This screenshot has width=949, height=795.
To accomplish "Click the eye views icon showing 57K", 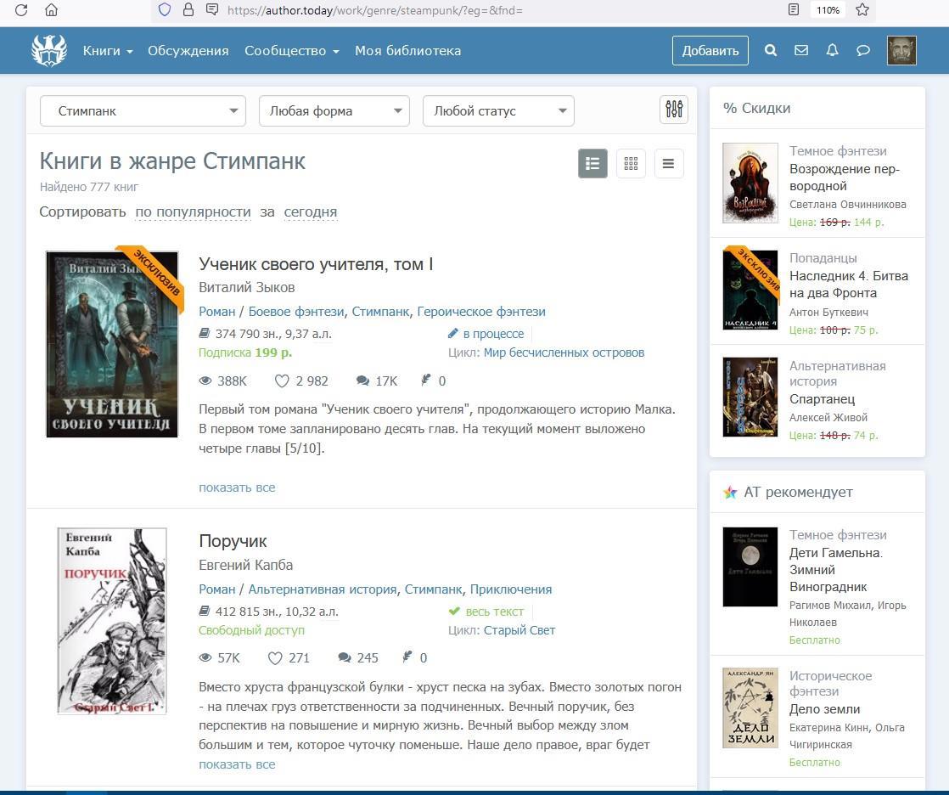I will (205, 657).
